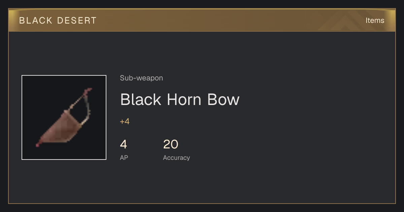Click the gold header banner center
The height and width of the screenshot is (212, 404).
pyautogui.click(x=202, y=20)
